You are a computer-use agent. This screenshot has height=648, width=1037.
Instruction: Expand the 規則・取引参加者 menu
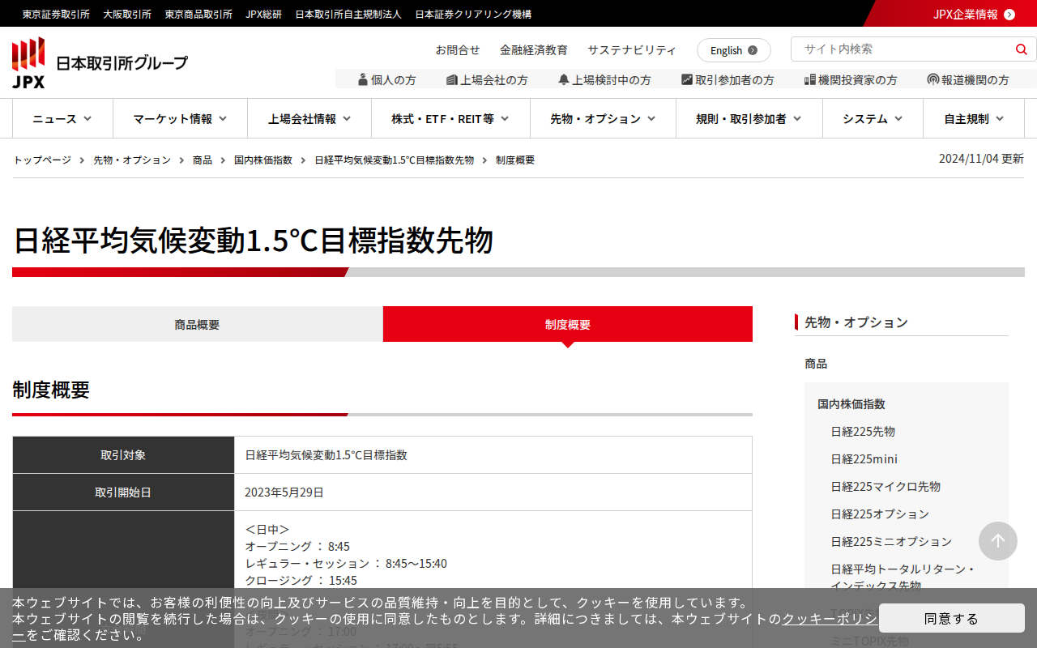(x=749, y=119)
